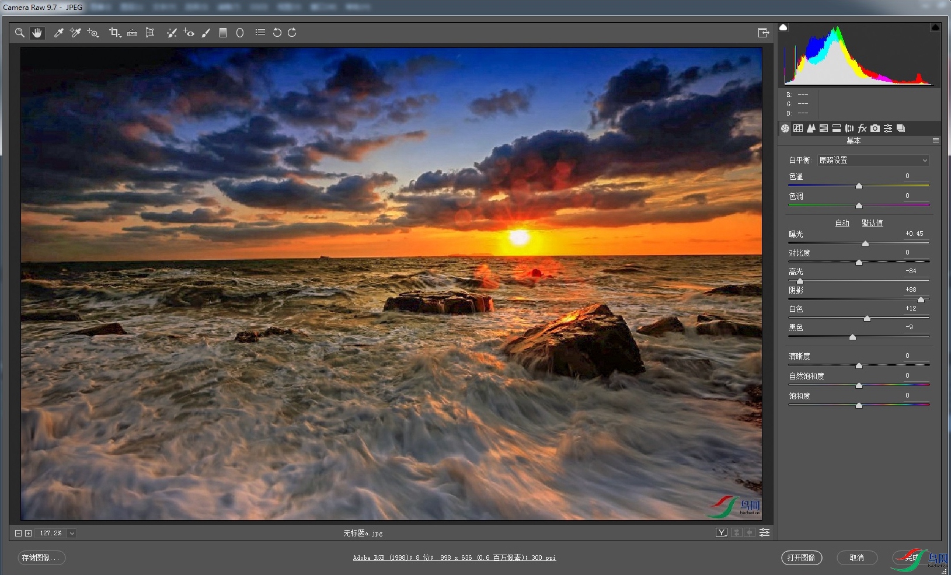The width and height of the screenshot is (951, 575).
Task: Switch to the Tone Curve panel tab
Action: coord(798,128)
